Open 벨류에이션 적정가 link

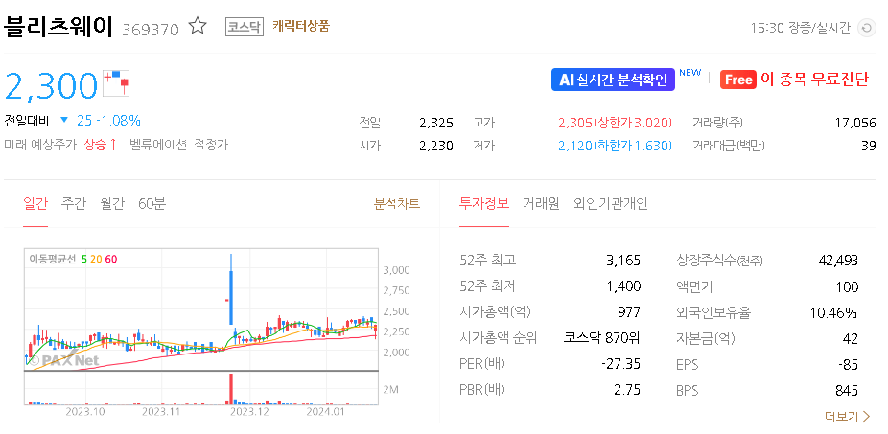(178, 145)
